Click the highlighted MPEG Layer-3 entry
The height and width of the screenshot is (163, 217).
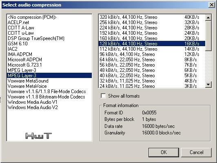[49, 76]
